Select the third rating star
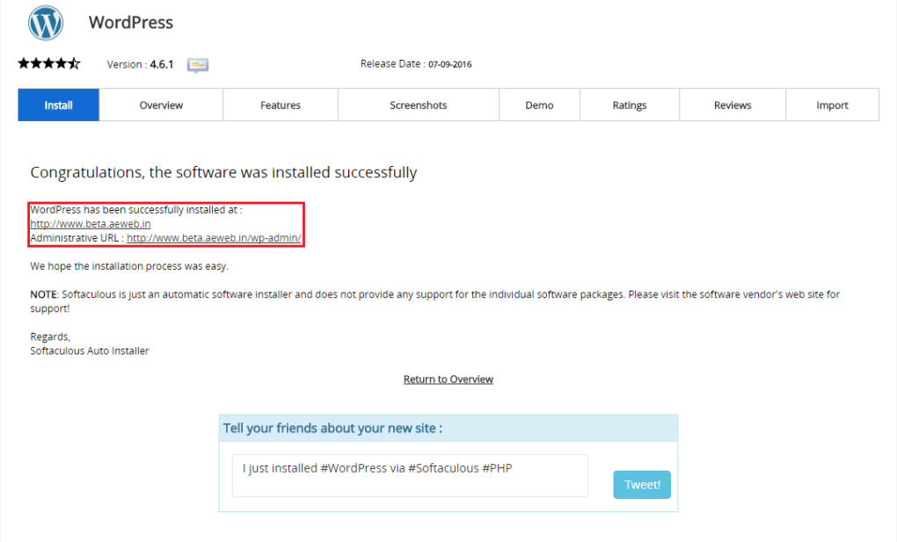 coord(48,62)
